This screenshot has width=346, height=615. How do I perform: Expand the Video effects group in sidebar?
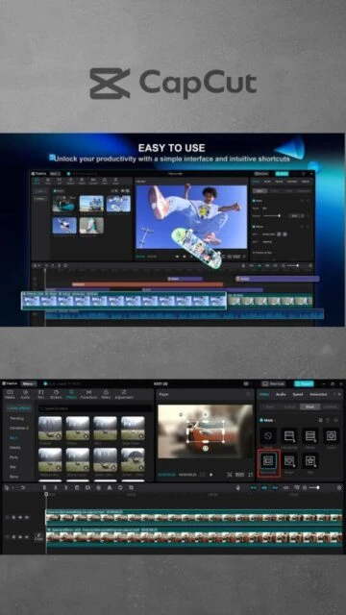[18, 408]
